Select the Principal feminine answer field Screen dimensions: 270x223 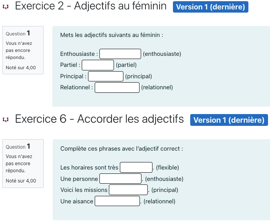(106, 76)
